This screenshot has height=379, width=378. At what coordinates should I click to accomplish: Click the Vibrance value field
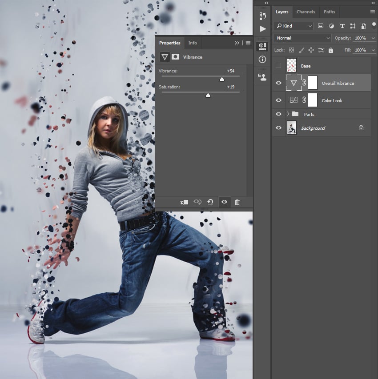tap(230, 71)
